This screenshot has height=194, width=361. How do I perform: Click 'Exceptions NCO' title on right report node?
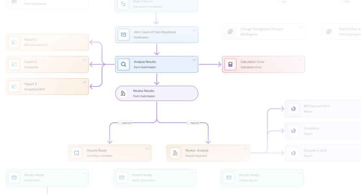tap(315, 151)
